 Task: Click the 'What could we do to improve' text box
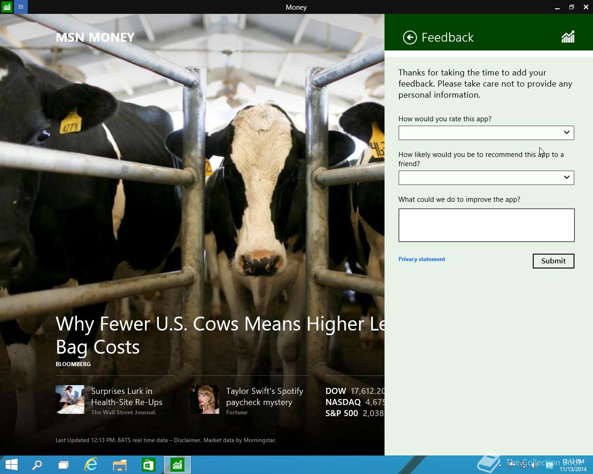click(x=486, y=225)
